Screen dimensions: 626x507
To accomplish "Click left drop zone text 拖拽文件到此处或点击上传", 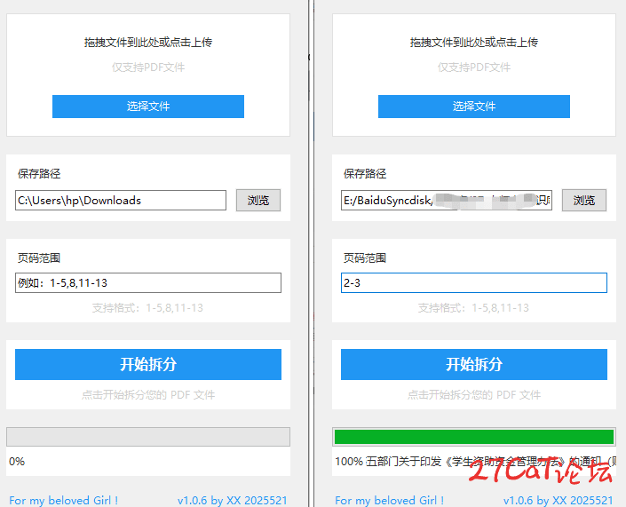I will pos(148,43).
